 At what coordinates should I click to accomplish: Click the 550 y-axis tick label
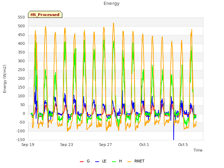[x=21, y=17]
